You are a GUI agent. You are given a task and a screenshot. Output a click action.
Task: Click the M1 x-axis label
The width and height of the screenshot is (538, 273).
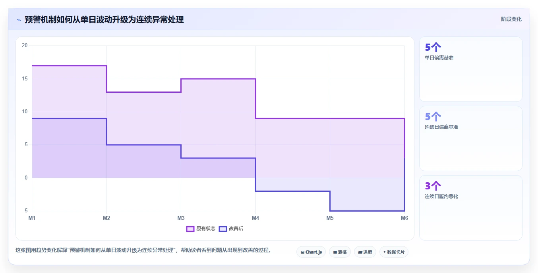tap(32, 218)
